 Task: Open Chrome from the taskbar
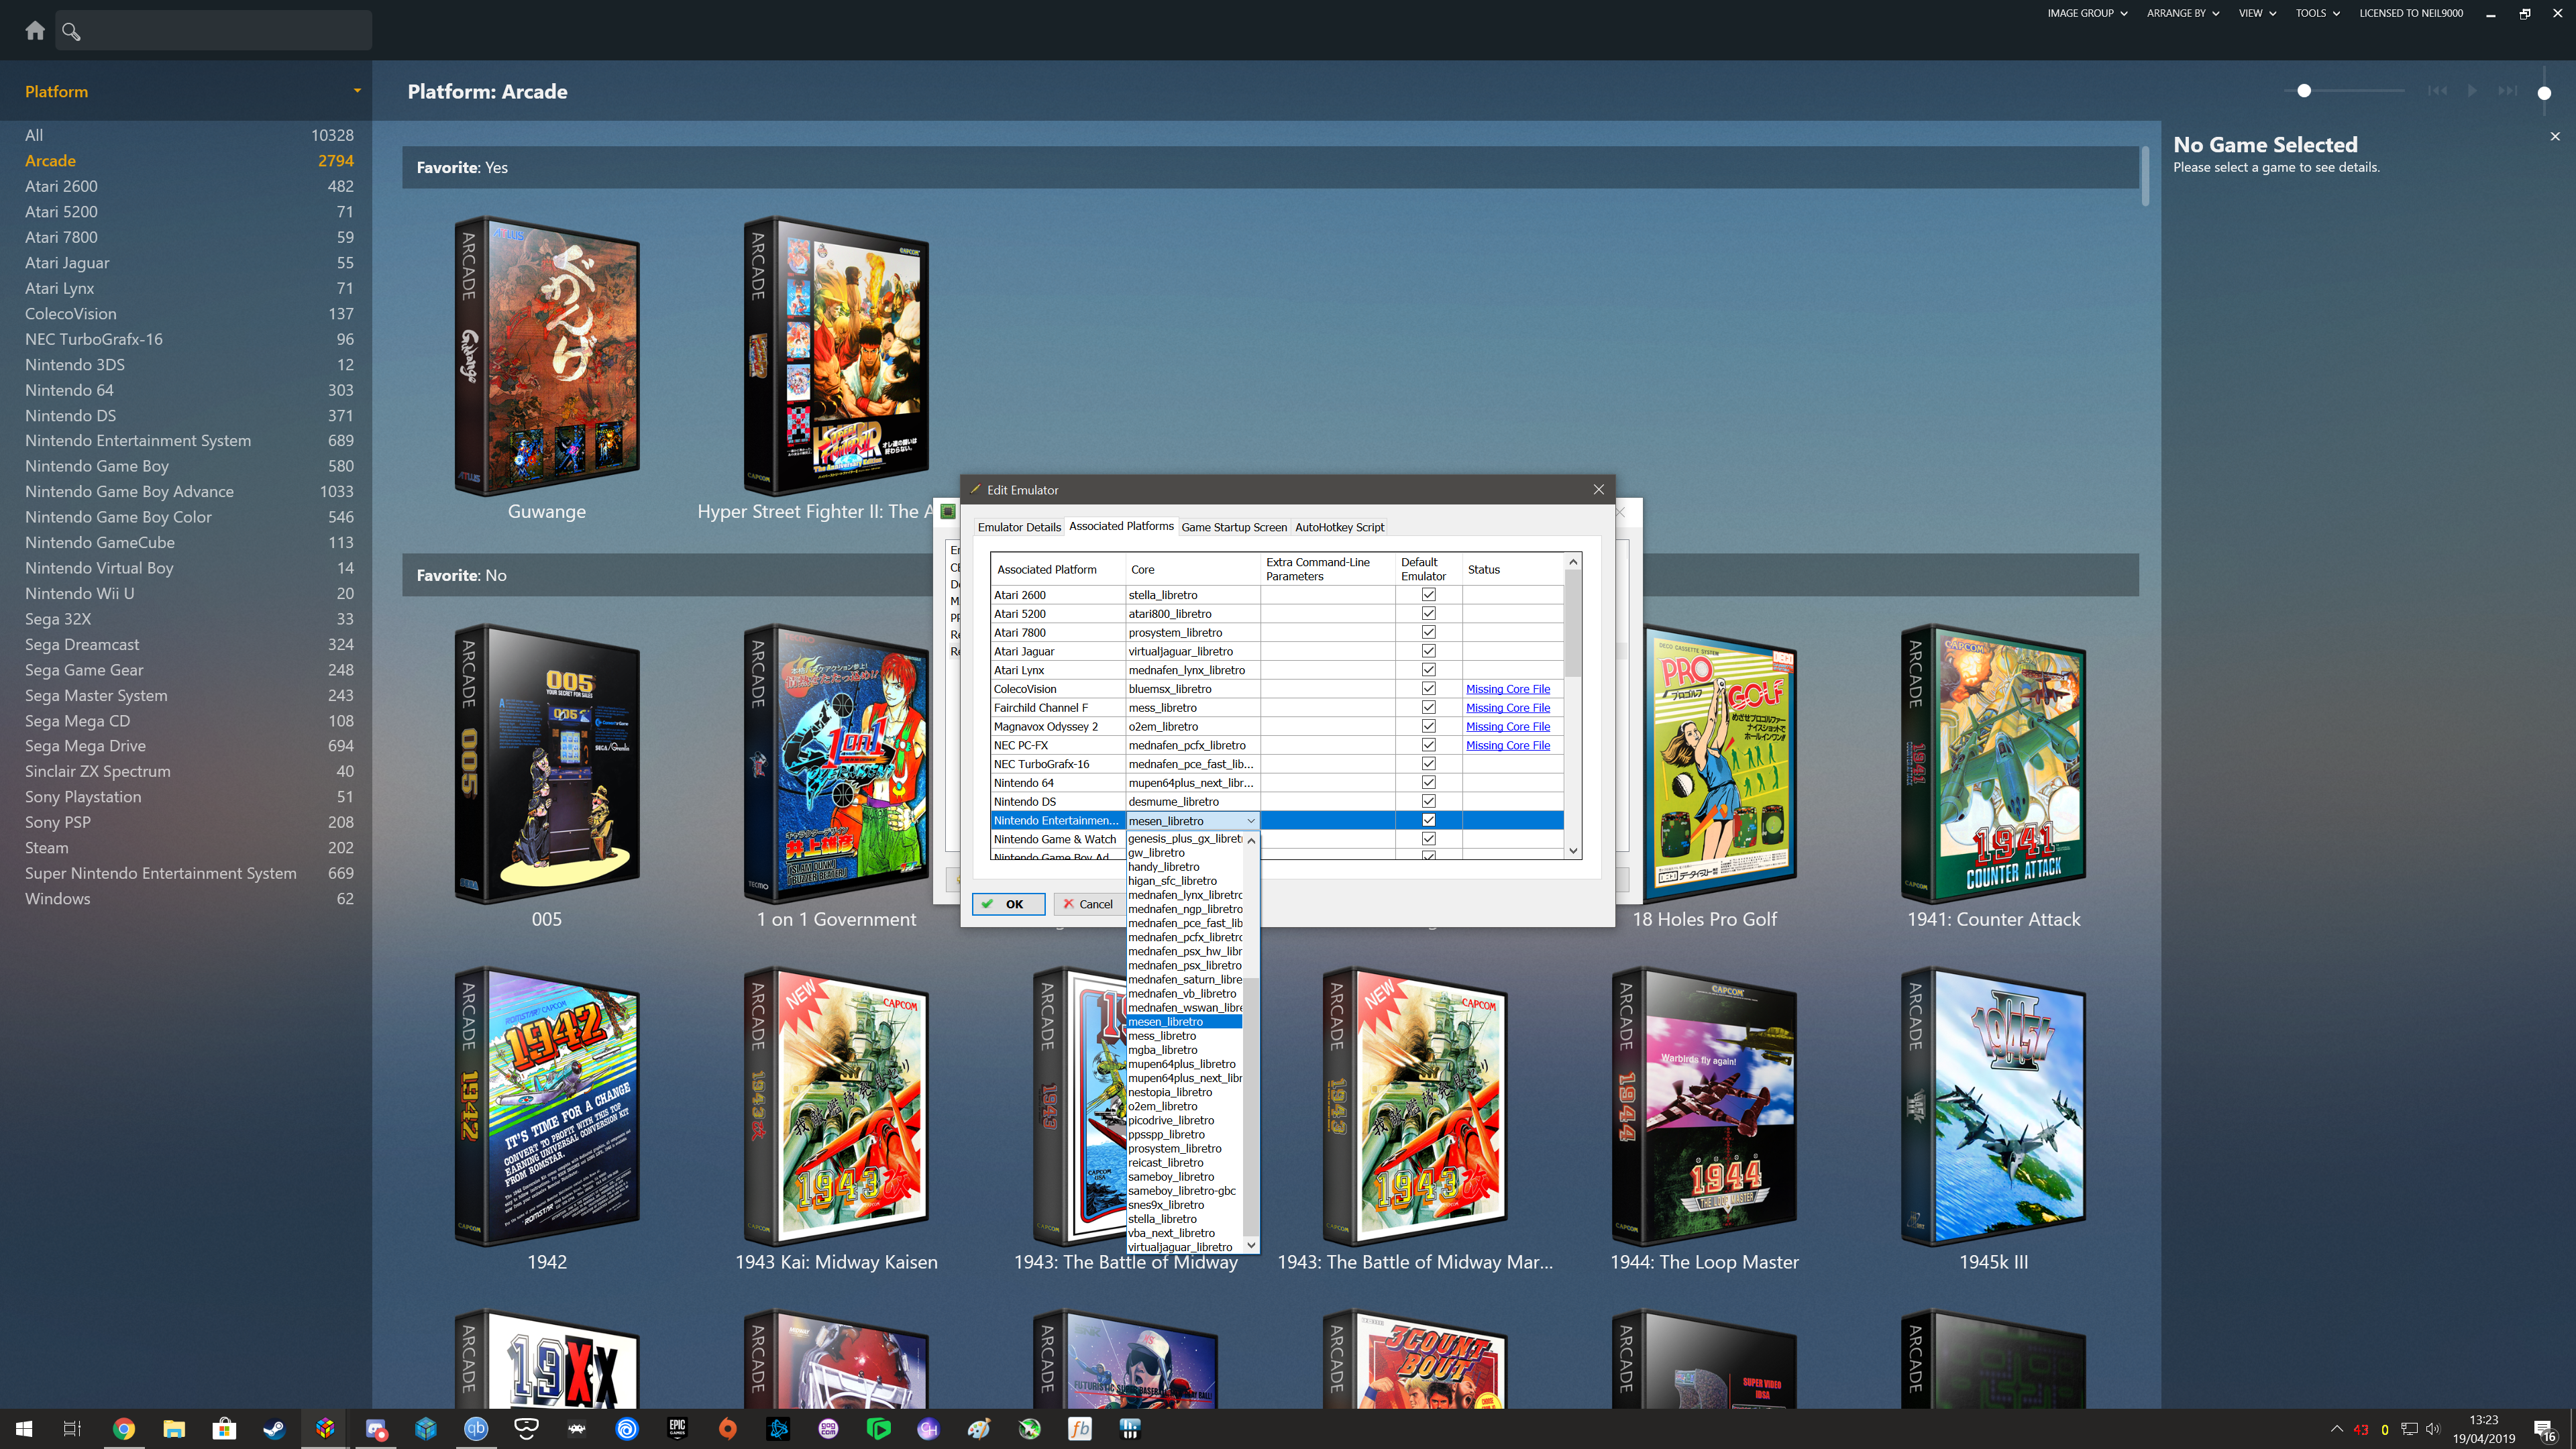tap(123, 1428)
